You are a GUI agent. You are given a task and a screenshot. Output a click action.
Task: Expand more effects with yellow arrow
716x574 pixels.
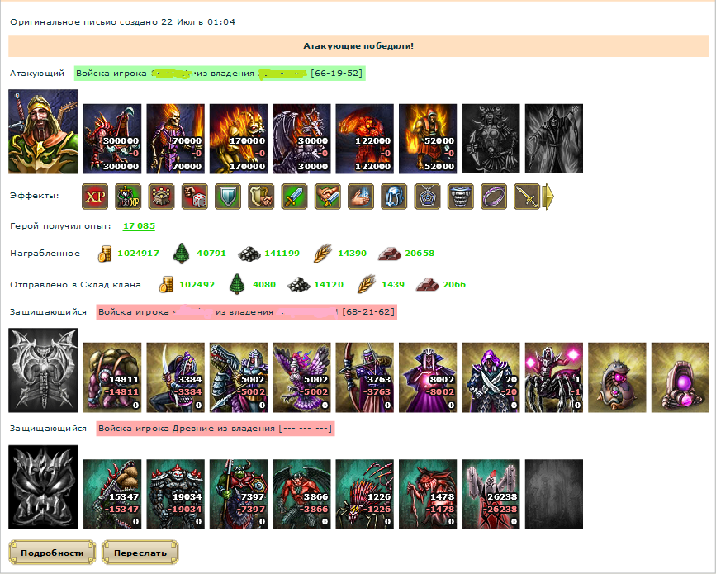pyautogui.click(x=548, y=197)
